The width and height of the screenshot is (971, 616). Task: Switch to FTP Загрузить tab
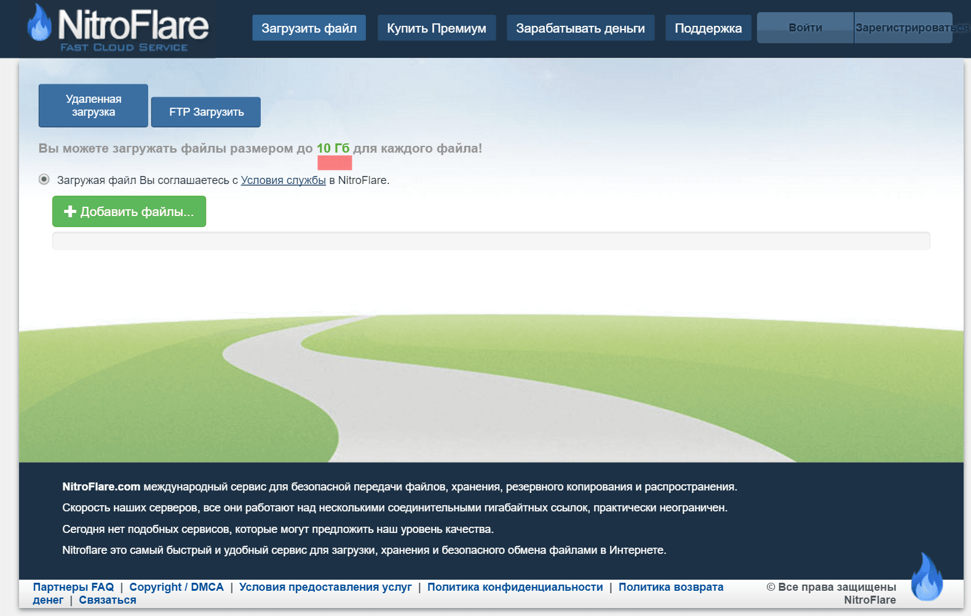click(206, 112)
